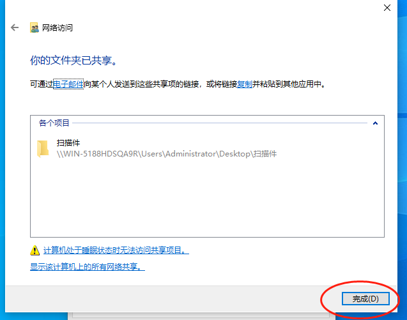The width and height of the screenshot is (407, 320).
Task: Collapse the 各个项目 section chevron
Action: click(375, 123)
